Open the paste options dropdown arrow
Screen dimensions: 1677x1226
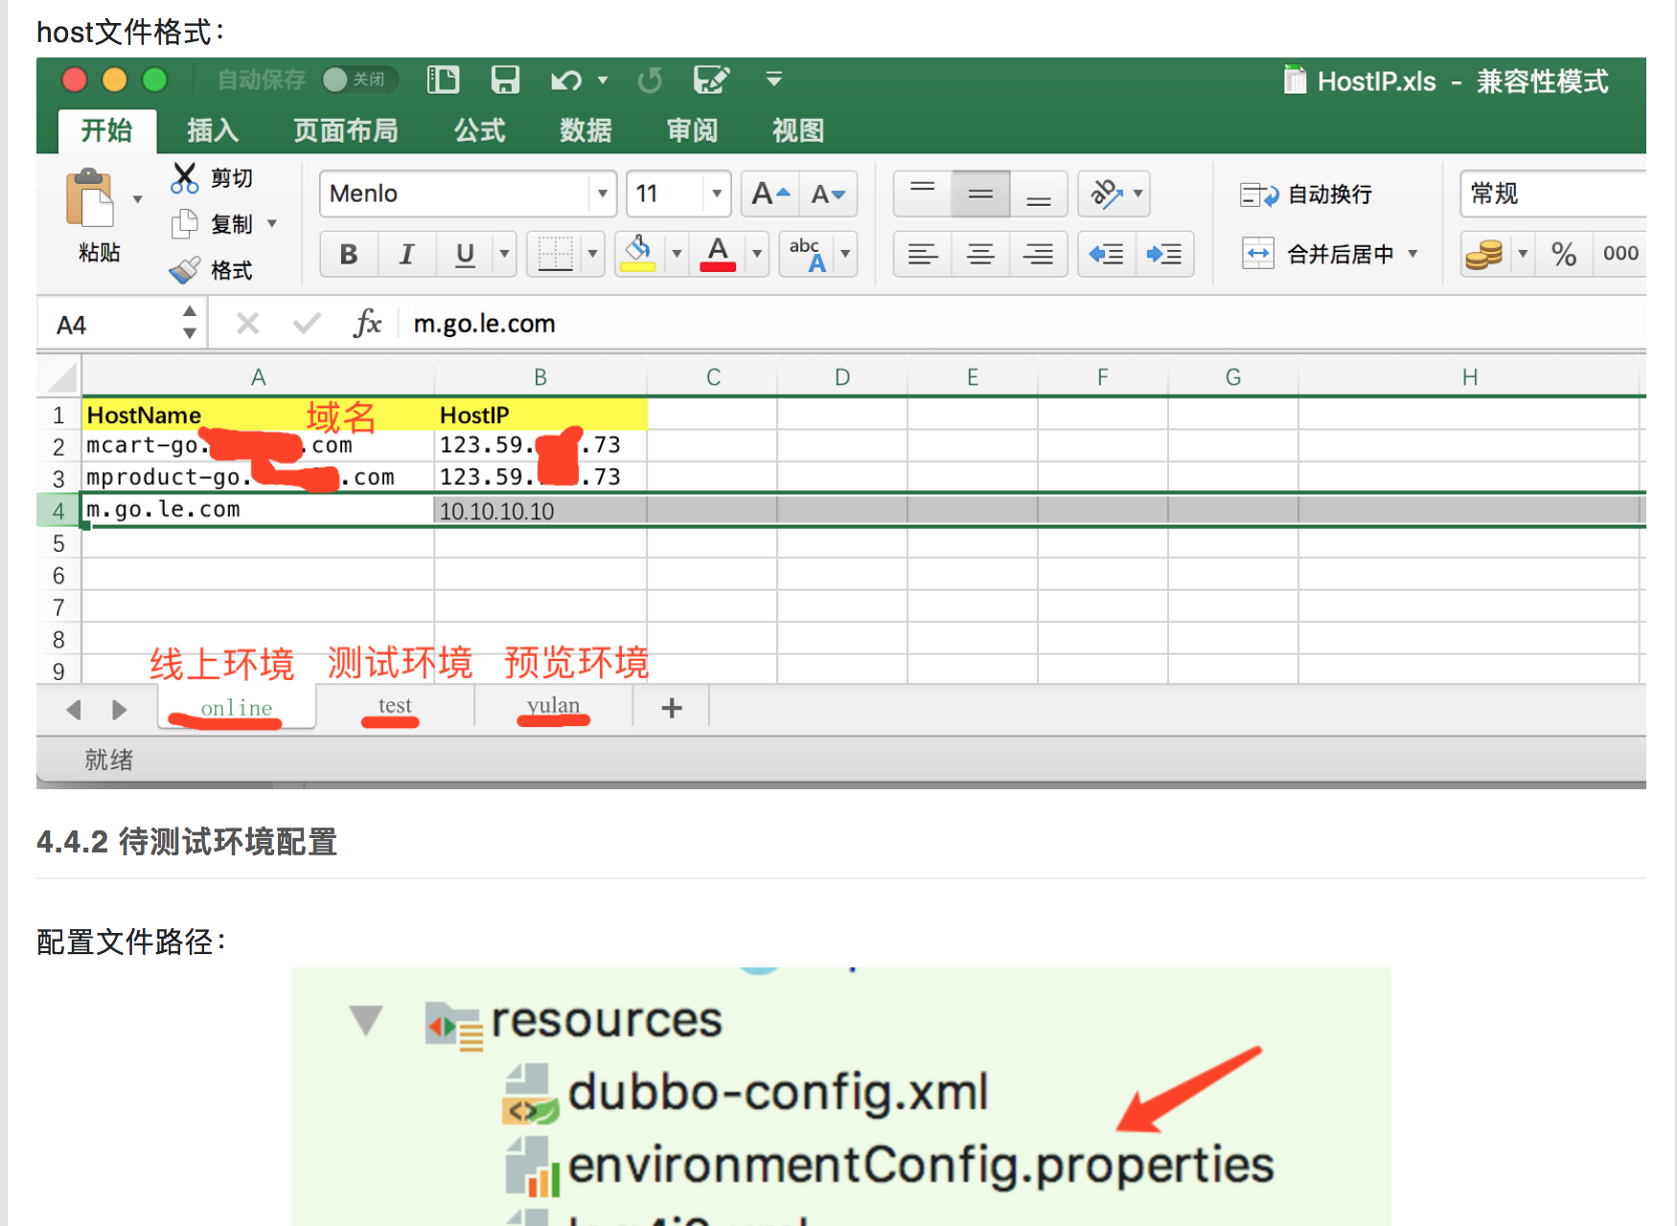[138, 199]
